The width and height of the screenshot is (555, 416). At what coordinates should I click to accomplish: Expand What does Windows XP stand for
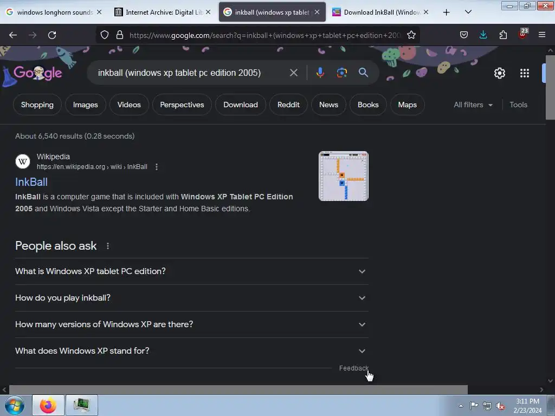(191, 351)
